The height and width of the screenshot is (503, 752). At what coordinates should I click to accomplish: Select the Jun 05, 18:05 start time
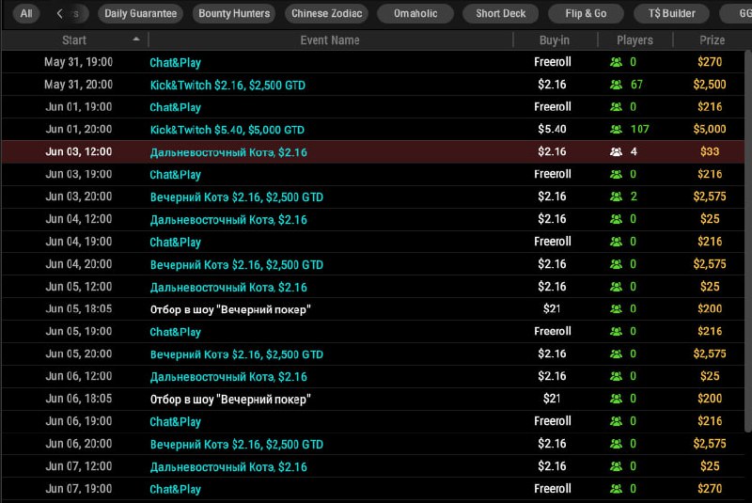coord(79,308)
